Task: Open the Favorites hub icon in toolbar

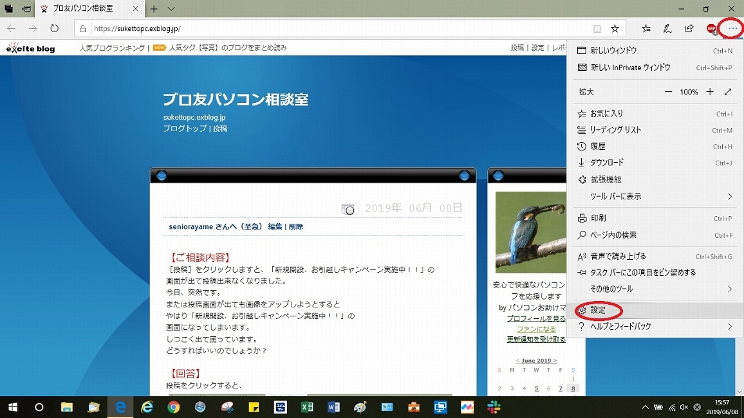Action: (646, 28)
